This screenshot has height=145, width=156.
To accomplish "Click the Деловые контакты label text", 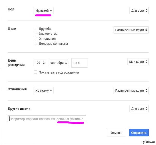I will click(x=53, y=44).
